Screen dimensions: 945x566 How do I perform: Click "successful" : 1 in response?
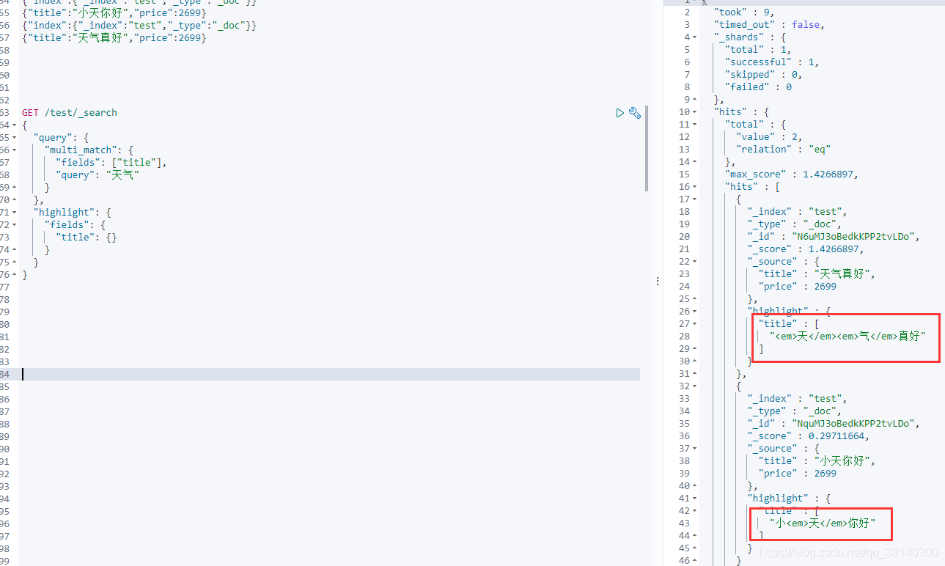772,62
